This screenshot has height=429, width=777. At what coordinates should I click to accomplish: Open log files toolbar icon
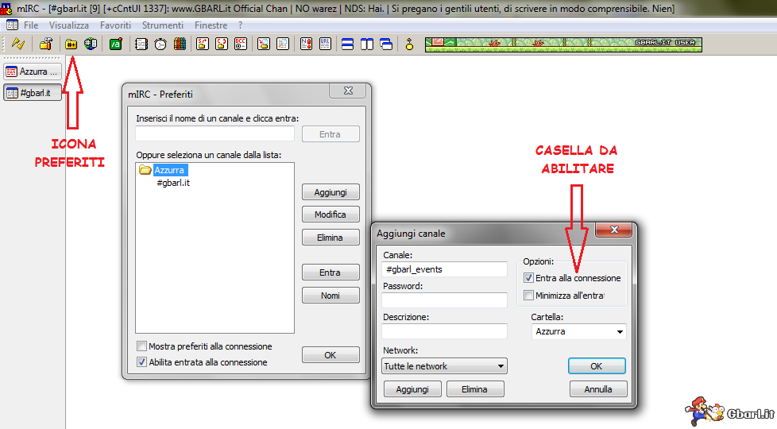(x=283, y=44)
